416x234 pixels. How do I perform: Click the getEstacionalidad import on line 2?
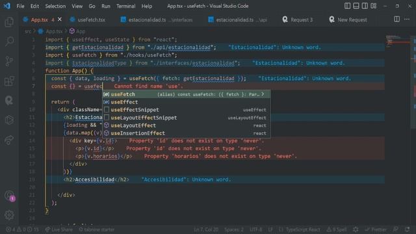[97, 47]
